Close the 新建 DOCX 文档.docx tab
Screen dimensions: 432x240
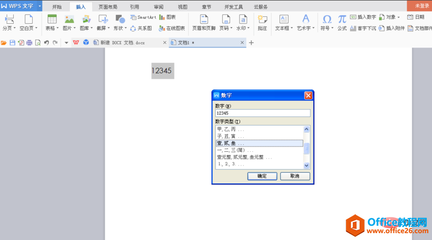pos(165,43)
